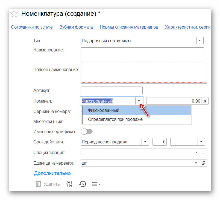Open change history clock icon
The height and width of the screenshot is (200, 220).
[x=83, y=184]
